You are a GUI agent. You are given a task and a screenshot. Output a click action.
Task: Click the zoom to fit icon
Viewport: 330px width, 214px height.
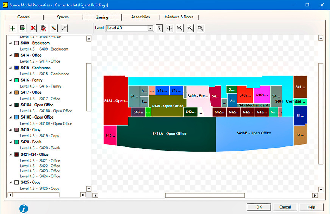[200, 28]
